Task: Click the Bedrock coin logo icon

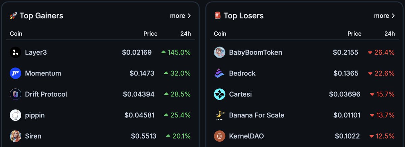Action: click(220, 73)
